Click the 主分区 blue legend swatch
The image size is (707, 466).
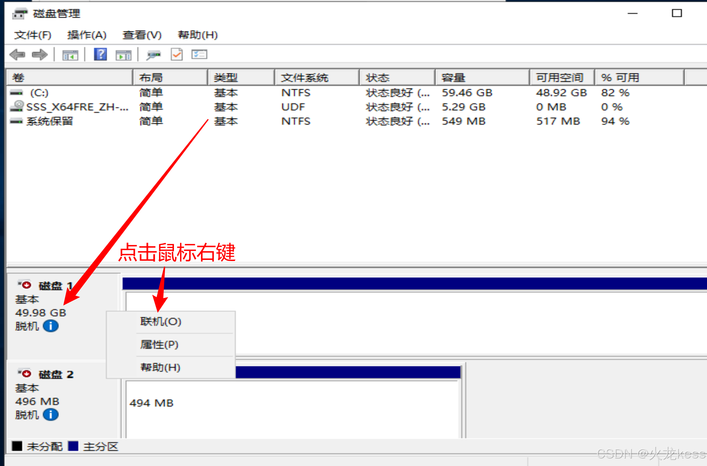click(73, 446)
